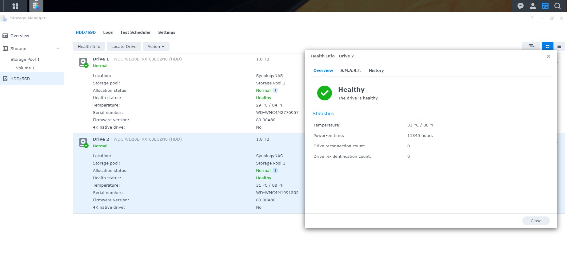Click the Allocation status info icon for Drive 2
The width and height of the screenshot is (567, 260).
275,170
